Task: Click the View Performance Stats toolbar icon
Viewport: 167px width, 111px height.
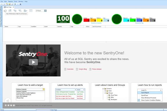Action: [5, 11]
